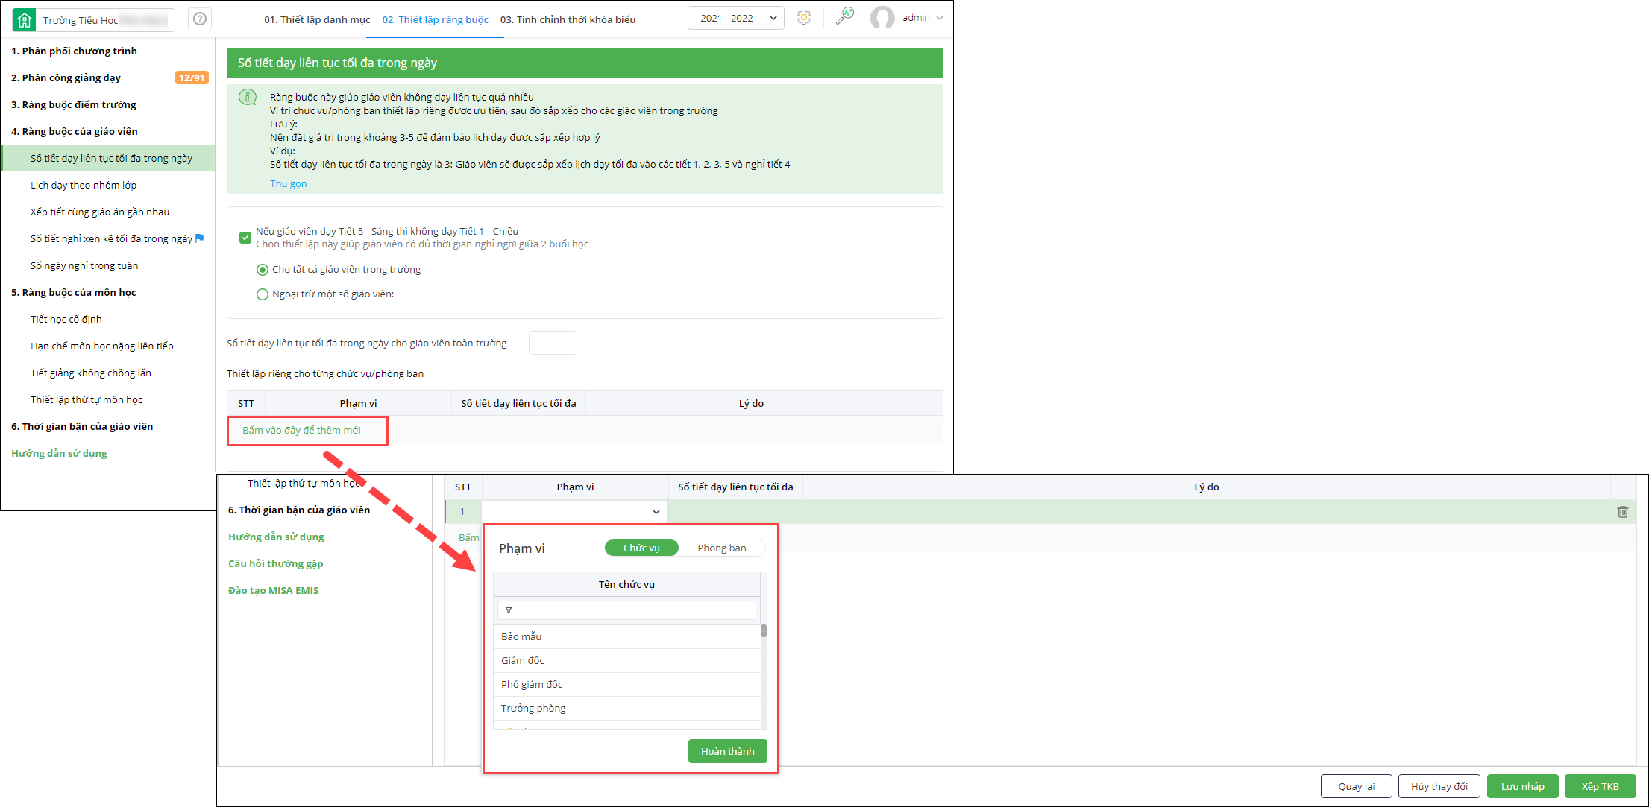
Task: Click filter icon under Tên chức vụ
Action: (x=509, y=610)
